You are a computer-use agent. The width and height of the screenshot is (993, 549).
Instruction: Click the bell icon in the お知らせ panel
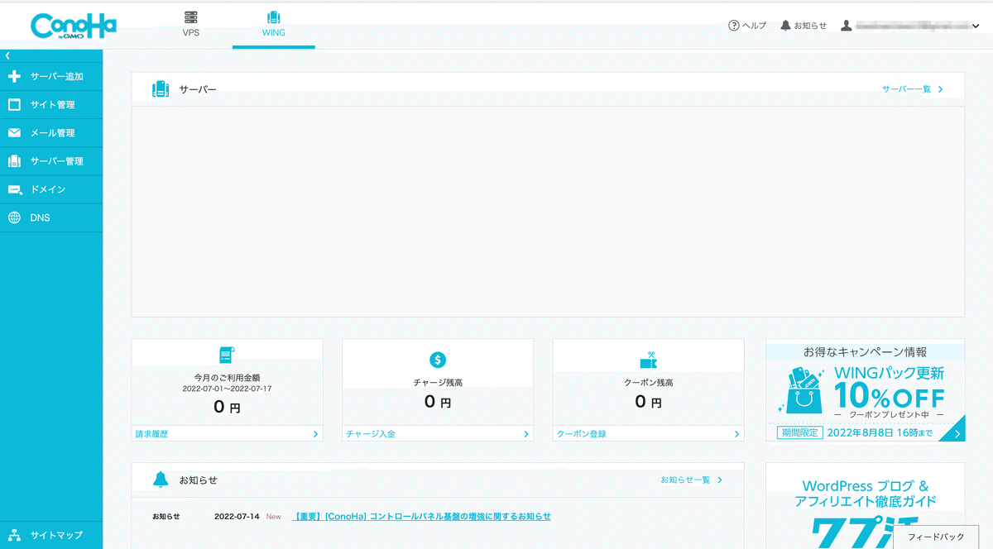pyautogui.click(x=161, y=480)
